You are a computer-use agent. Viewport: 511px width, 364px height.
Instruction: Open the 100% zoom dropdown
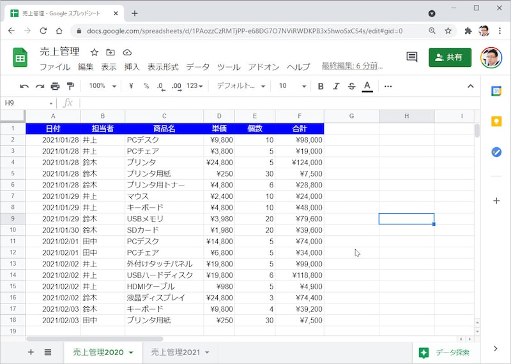point(102,86)
